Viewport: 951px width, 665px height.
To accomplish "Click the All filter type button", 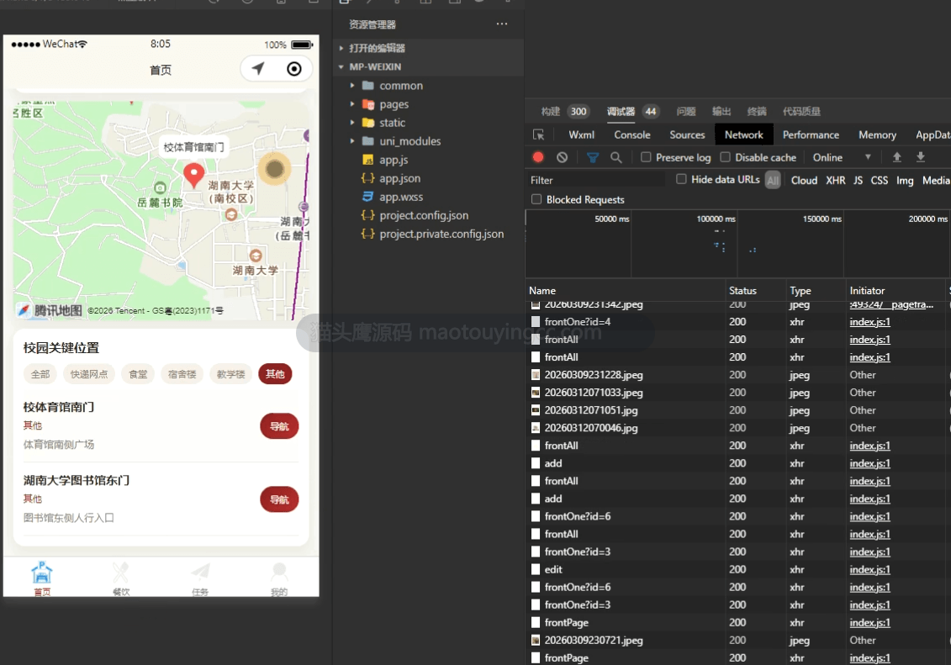I will click(773, 180).
